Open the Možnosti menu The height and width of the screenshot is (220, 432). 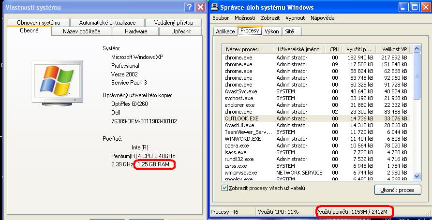245,18
